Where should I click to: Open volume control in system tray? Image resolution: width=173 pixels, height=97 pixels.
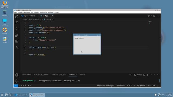[156, 95]
